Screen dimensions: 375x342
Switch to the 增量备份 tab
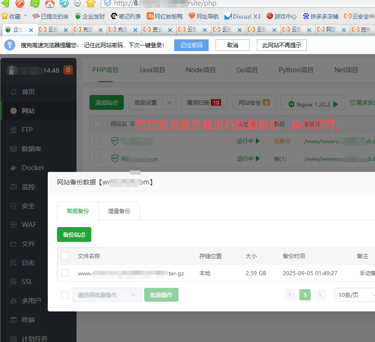pyautogui.click(x=119, y=211)
